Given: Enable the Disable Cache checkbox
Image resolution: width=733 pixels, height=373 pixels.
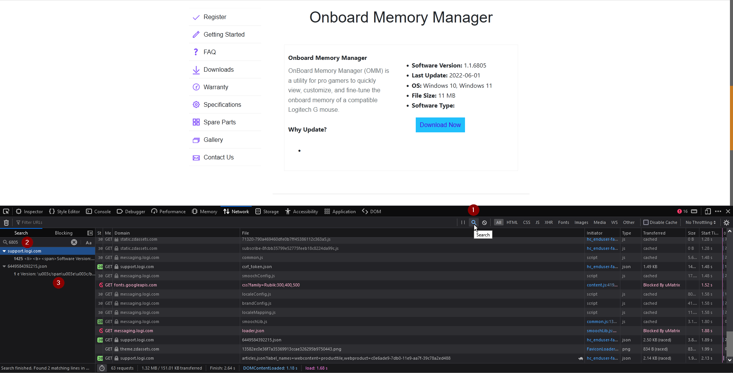Looking at the screenshot, I should (646, 222).
